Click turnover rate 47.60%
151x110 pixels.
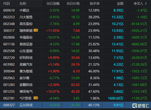point(94,91)
